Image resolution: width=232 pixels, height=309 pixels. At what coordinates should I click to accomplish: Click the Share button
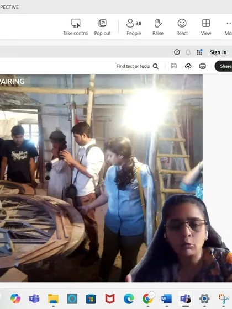224,66
